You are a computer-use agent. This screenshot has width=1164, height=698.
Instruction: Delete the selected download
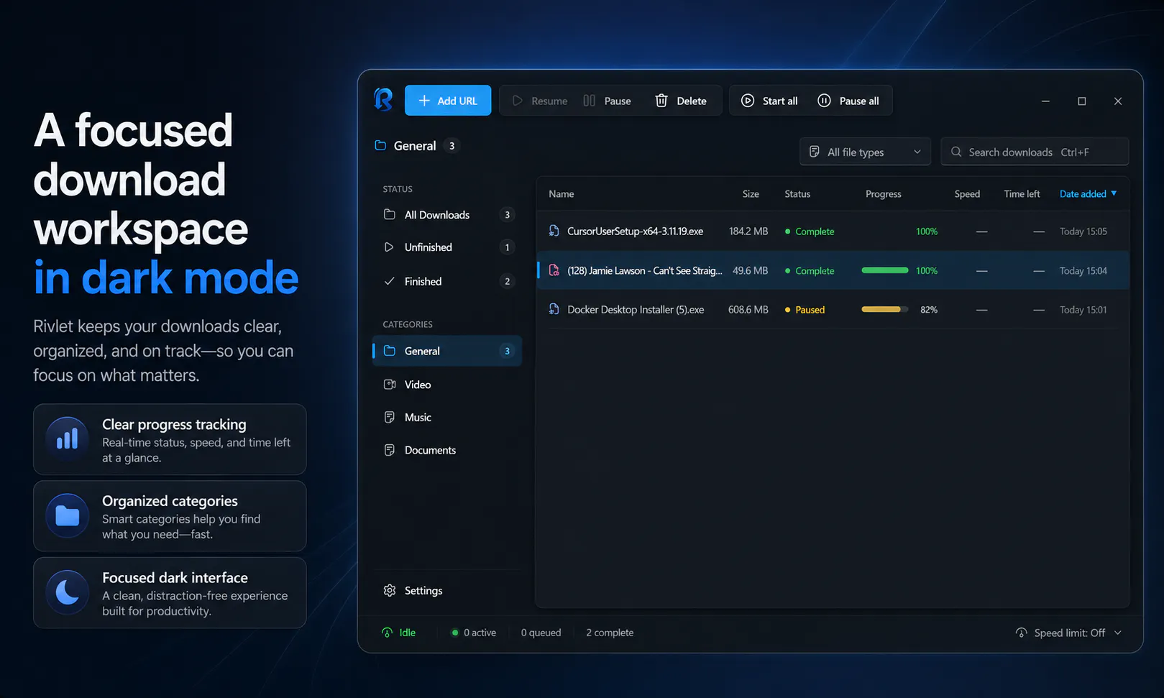[681, 101]
